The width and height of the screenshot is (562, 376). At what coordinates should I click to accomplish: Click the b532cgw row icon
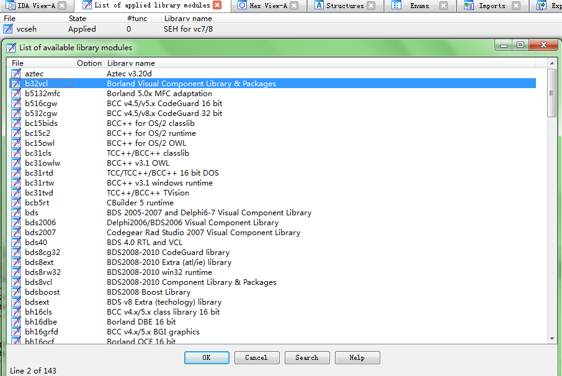pos(16,114)
